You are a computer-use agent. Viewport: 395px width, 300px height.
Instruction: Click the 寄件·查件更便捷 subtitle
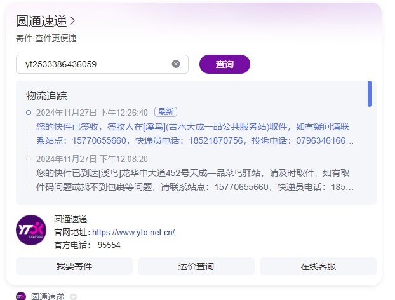(x=46, y=38)
